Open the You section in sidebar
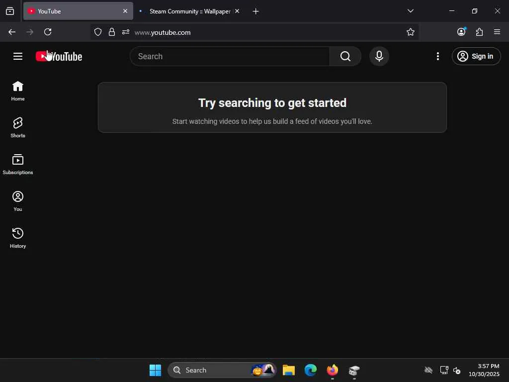The width and height of the screenshot is (509, 382). pyautogui.click(x=18, y=201)
